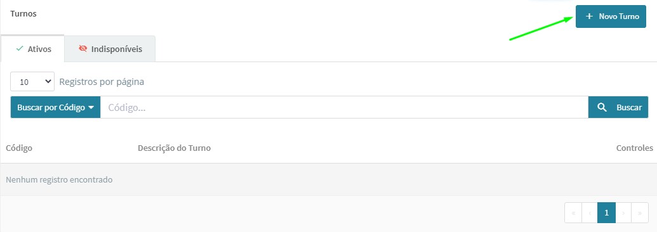
Task: Sort by the Código column header
Action: pos(19,148)
